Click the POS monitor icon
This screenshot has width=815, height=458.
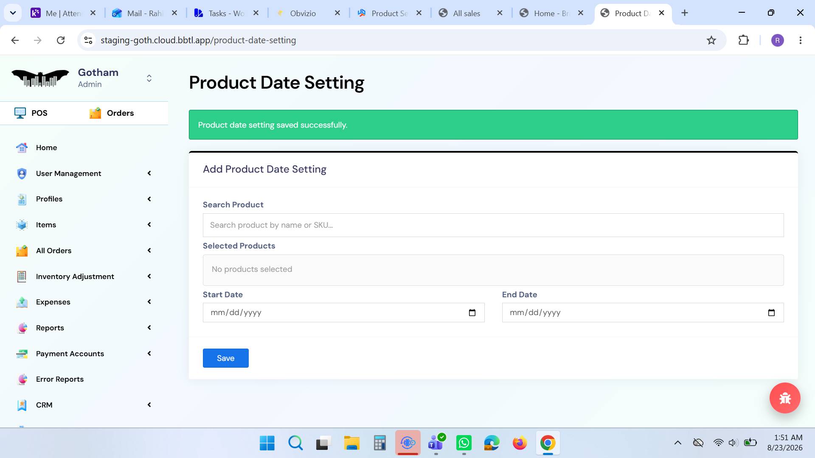pos(20,113)
